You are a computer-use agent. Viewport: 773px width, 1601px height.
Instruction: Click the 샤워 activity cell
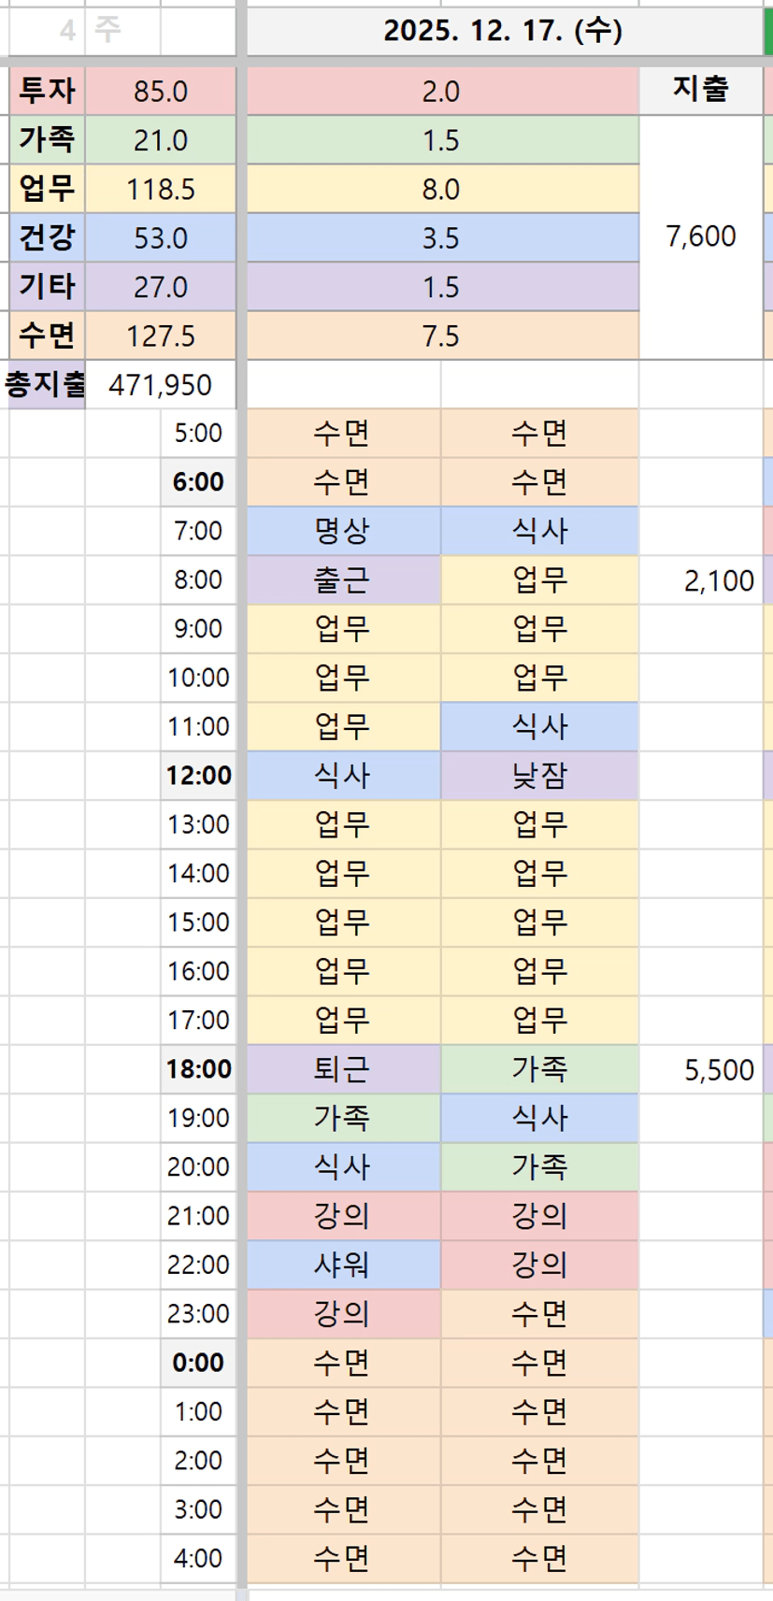coord(342,1265)
